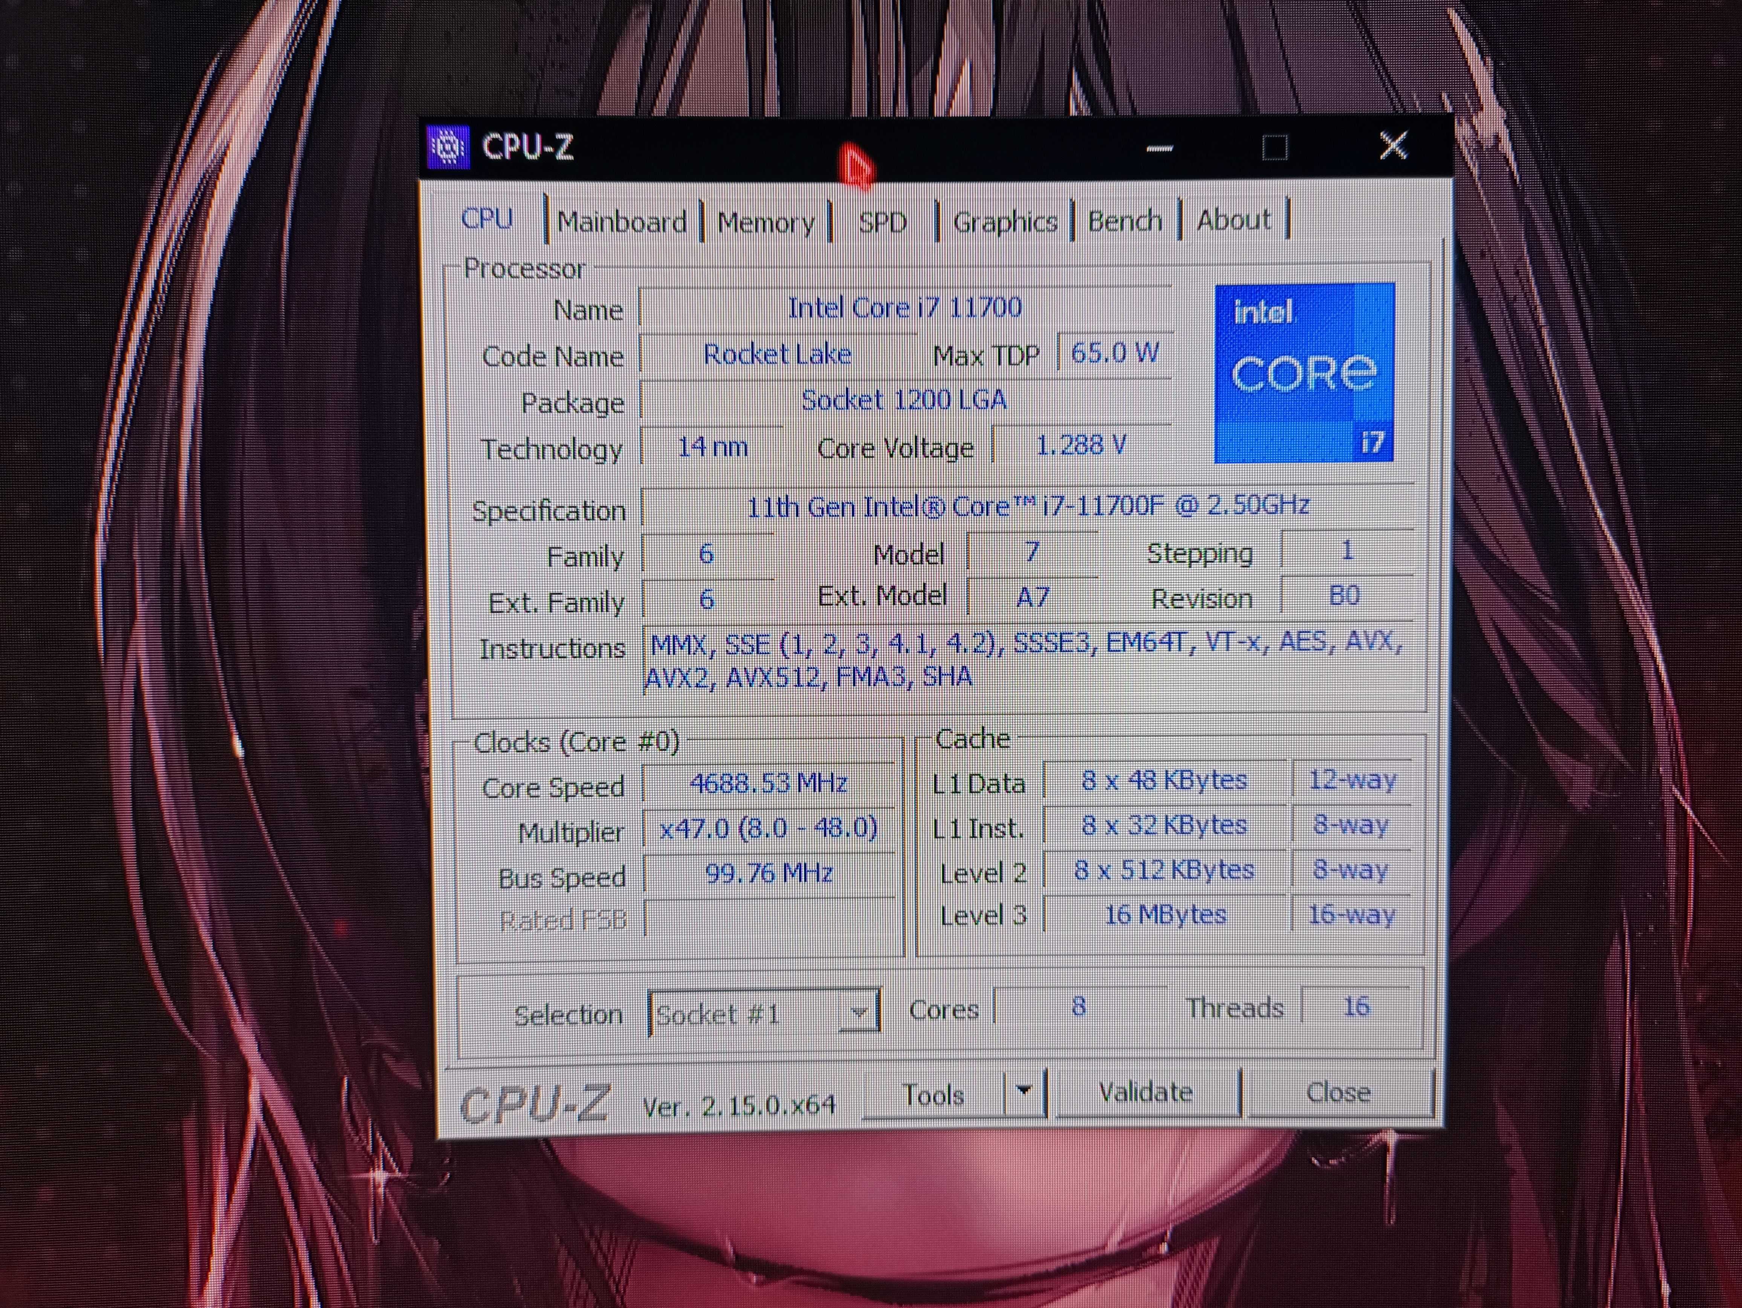
Task: Select the CPU tab
Action: 487,218
